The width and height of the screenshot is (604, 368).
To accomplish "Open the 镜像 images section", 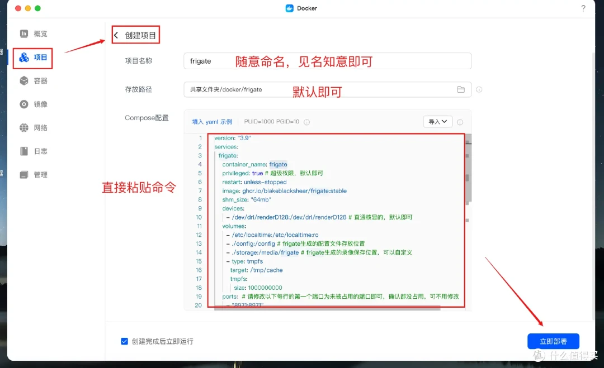I will [x=33, y=104].
